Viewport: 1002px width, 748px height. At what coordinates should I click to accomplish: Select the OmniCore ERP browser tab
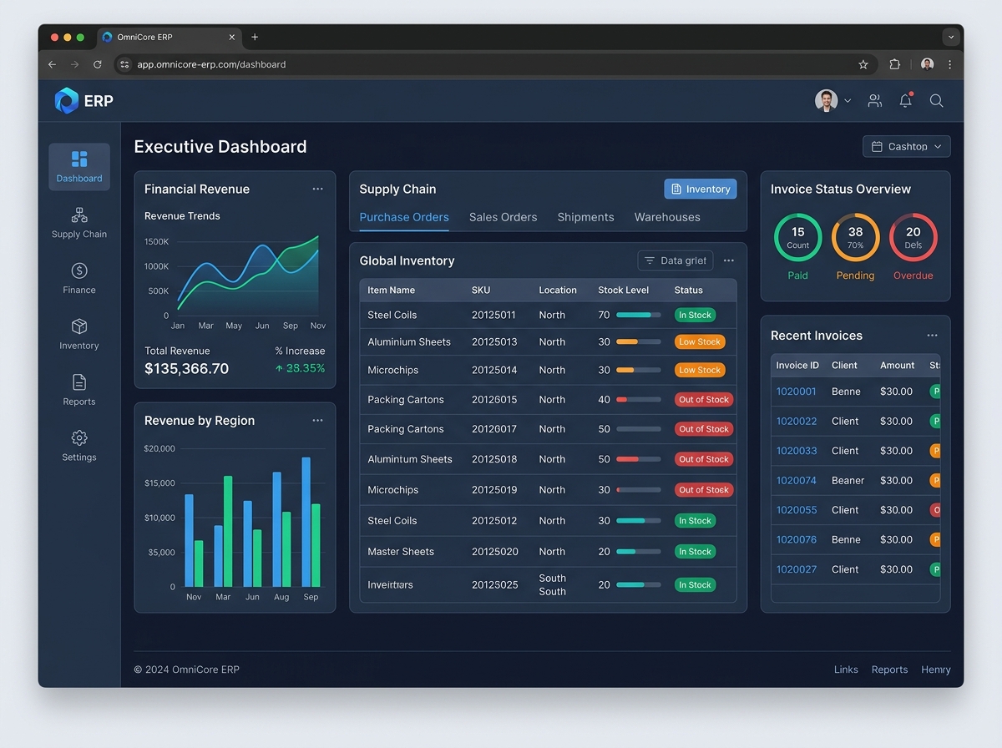[170, 37]
